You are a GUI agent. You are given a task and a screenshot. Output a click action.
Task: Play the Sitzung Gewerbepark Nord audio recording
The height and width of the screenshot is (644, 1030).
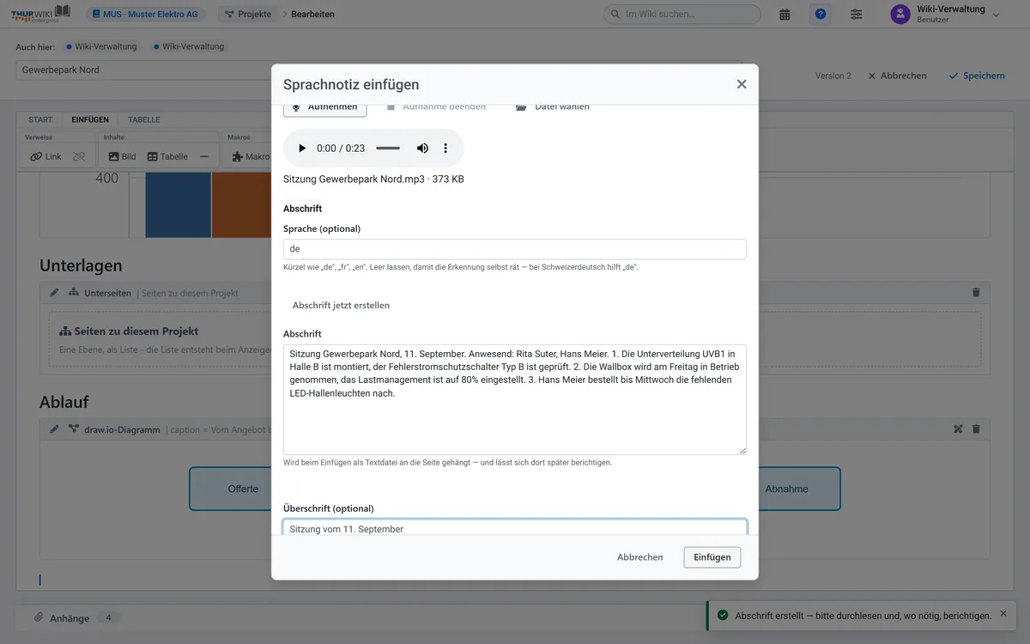302,149
